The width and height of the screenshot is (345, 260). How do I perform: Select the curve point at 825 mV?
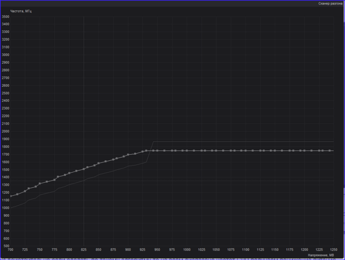(84, 169)
